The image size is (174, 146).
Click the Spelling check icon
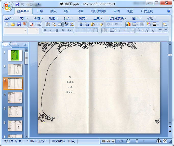click(66, 24)
